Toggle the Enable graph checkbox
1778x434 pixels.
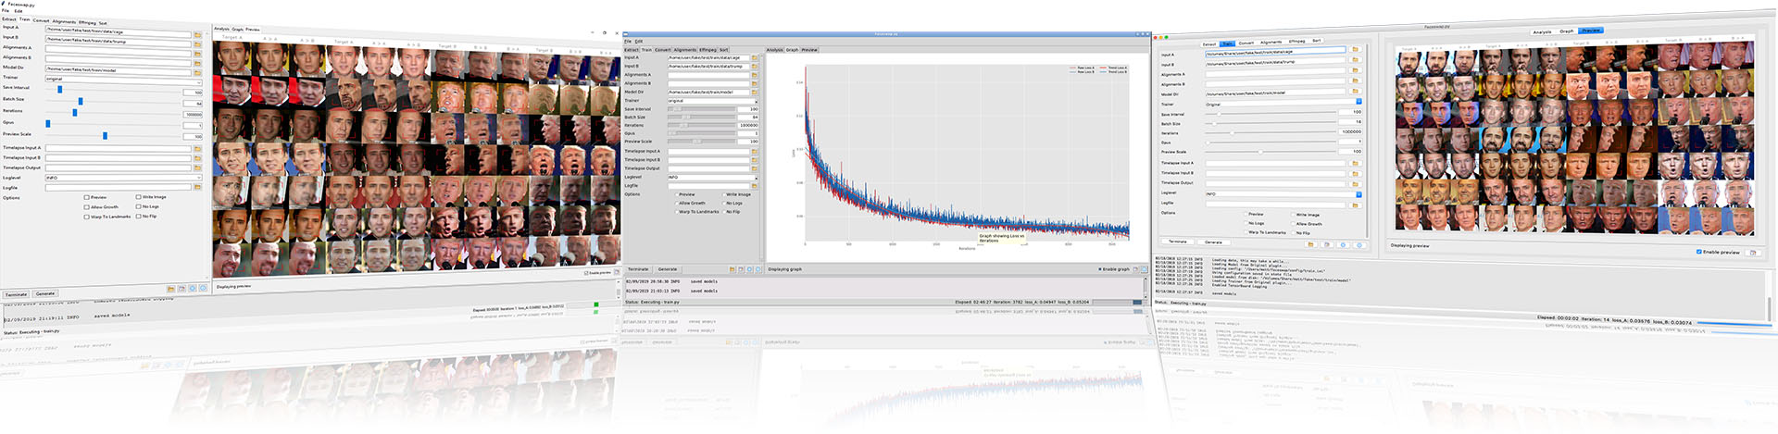(1099, 269)
